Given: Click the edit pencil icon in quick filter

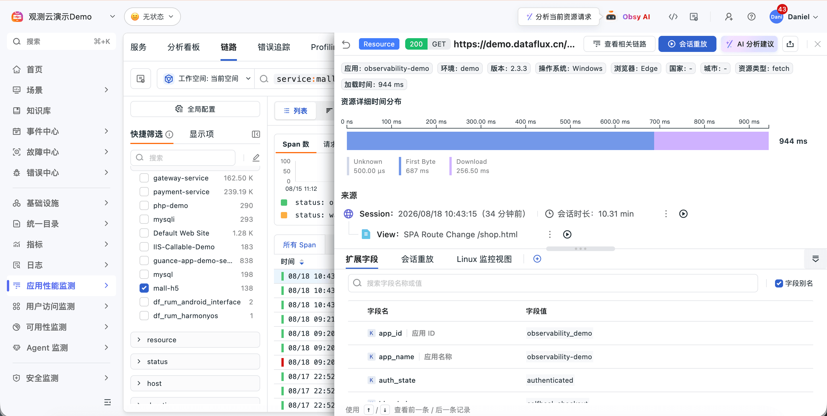Looking at the screenshot, I should (x=256, y=158).
